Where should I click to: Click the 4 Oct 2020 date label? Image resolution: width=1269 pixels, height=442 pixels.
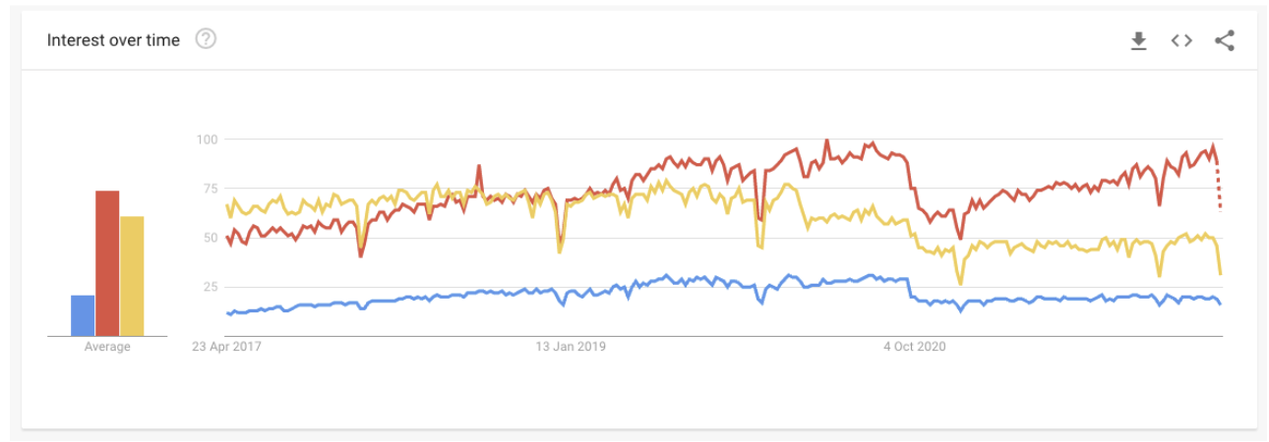coord(915,347)
